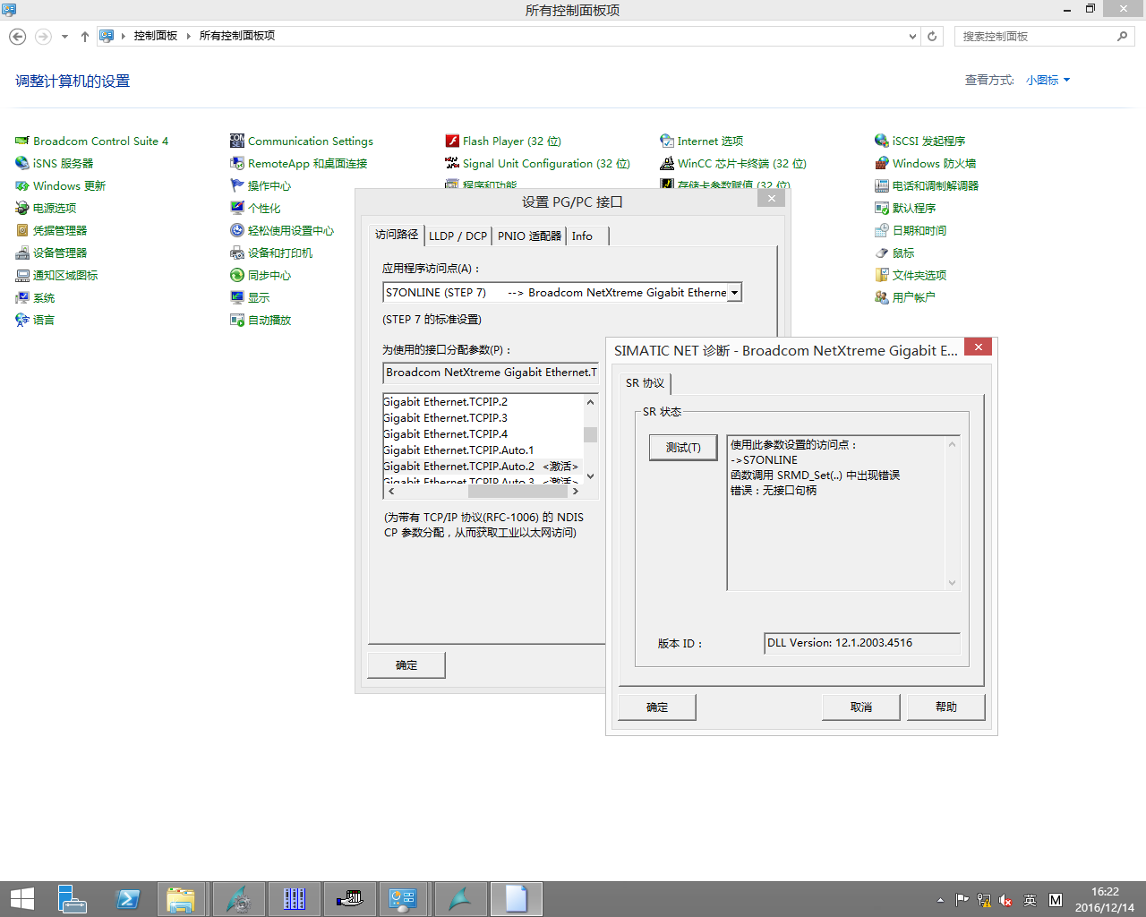Click DLL Version field in diagnostics dialog
Viewport: 1146px width, 917px height.
tap(862, 643)
